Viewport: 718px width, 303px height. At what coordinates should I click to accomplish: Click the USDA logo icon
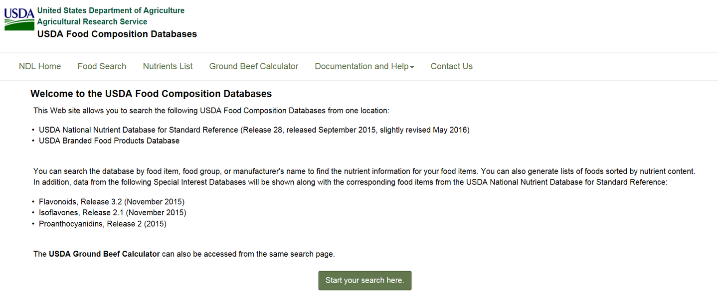pos(19,18)
